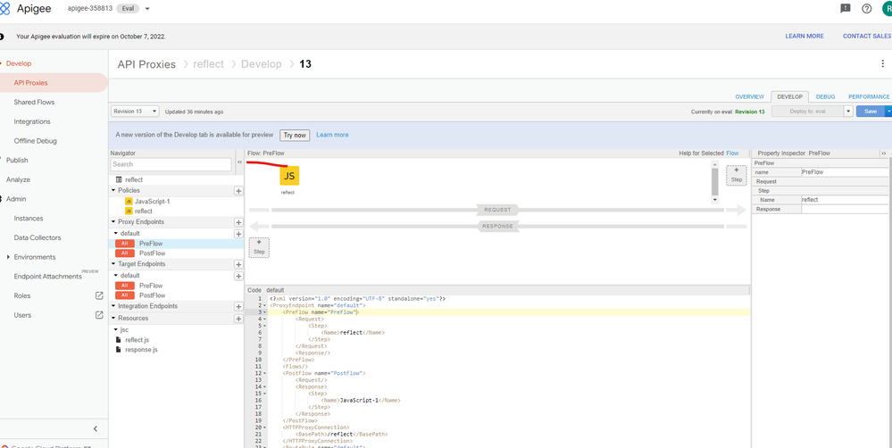Click the JavaScript-1 policy JS icon
The width and height of the screenshot is (892, 448).
(x=129, y=202)
